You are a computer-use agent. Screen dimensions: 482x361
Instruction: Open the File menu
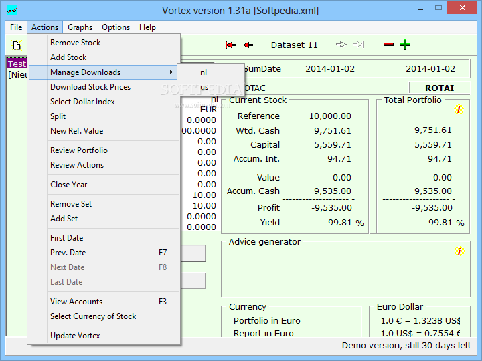(16, 27)
